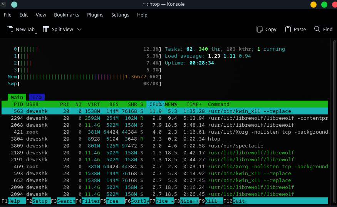Screen dimensions: 337x207
Task: Toggle F5 Tree view in footer
Action: [x=112, y=201]
